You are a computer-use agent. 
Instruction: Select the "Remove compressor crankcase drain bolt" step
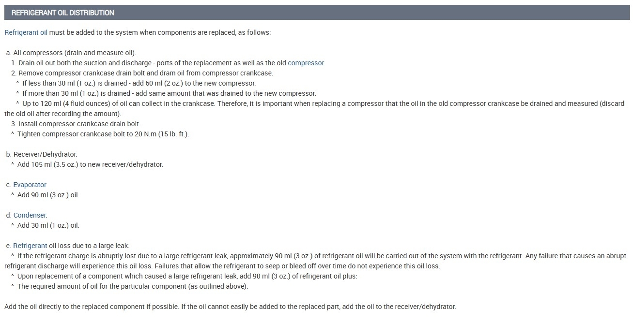(x=145, y=73)
